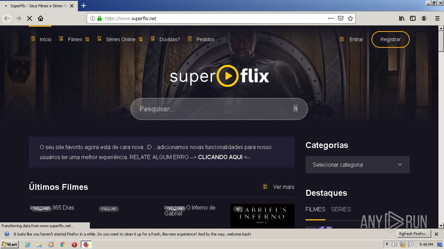Click the green padlock security icon
The width and height of the screenshot is (444, 249).
click(100, 18)
